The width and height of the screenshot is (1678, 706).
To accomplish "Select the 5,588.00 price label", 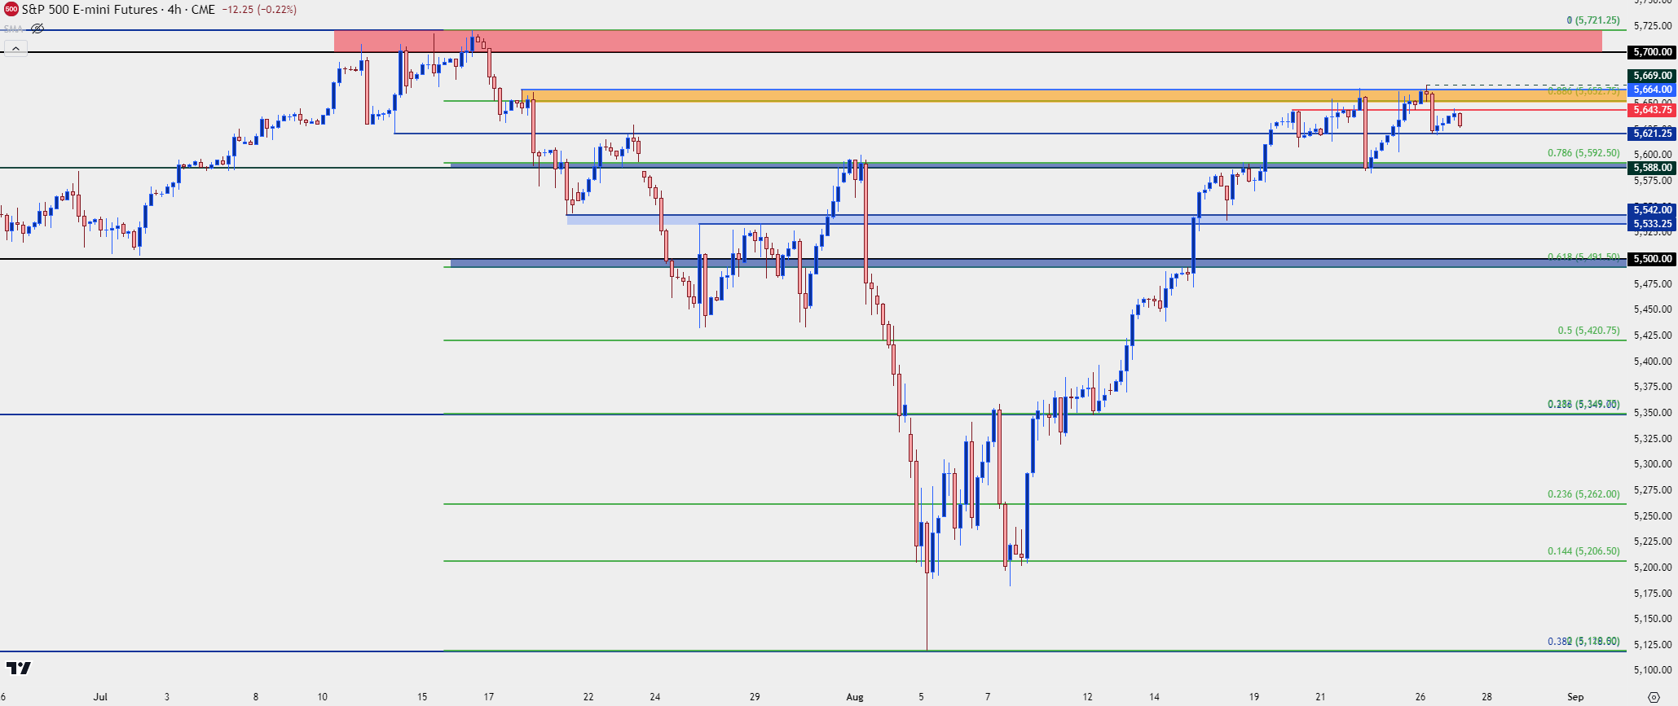I will point(1651,168).
